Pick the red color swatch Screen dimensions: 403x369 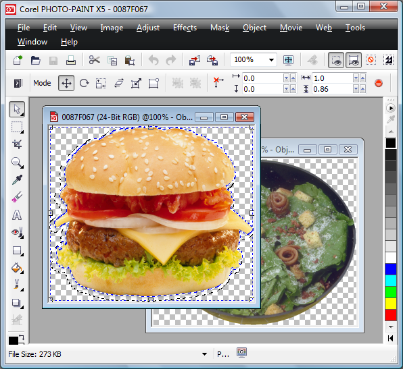pos(391,315)
